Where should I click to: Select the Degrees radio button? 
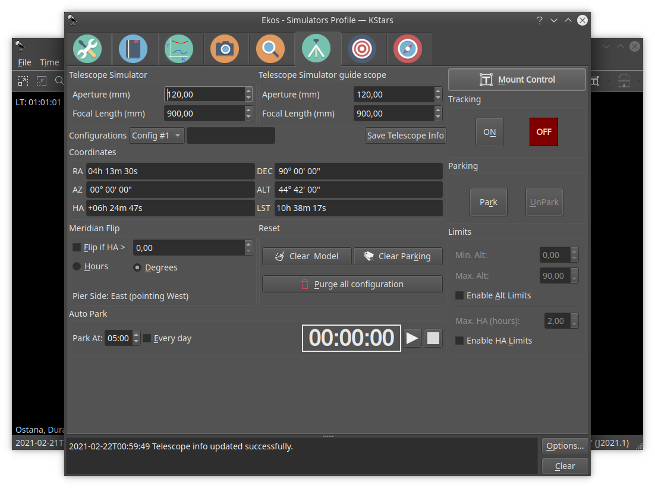pyautogui.click(x=137, y=267)
